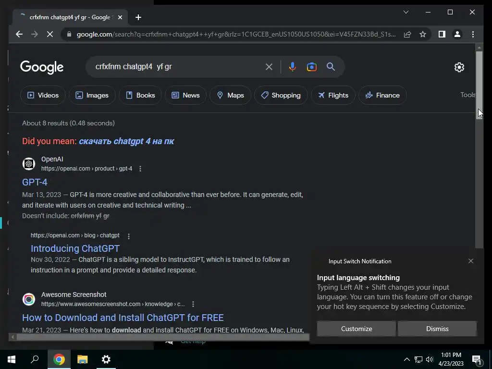This screenshot has height=369, width=492.
Task: Open options for the OpenAI GPT-4 result
Action: pyautogui.click(x=140, y=169)
